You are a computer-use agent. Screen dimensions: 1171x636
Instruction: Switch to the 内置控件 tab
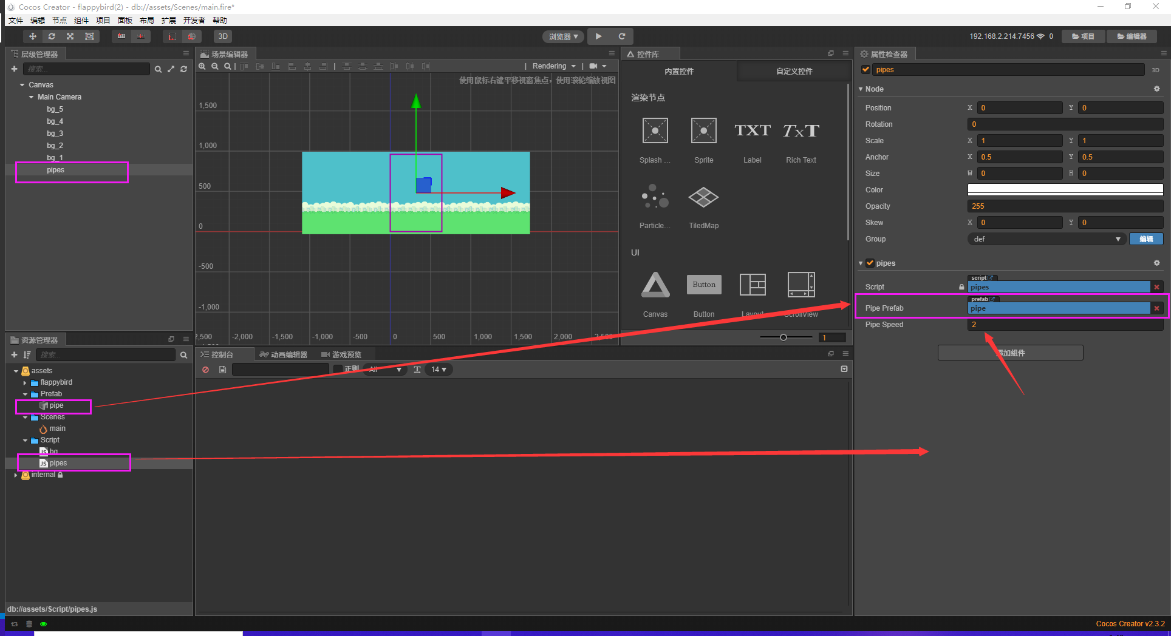pos(679,71)
